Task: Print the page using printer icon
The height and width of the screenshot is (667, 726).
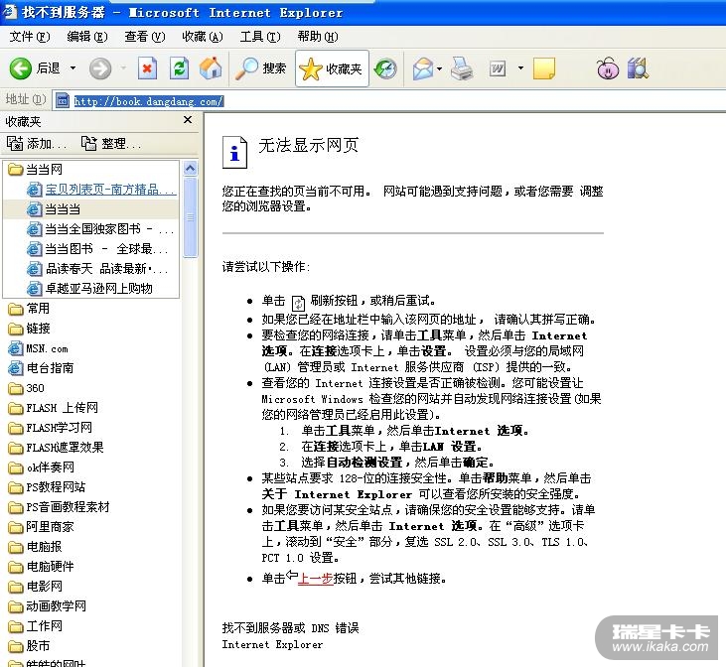Action: tap(462, 68)
